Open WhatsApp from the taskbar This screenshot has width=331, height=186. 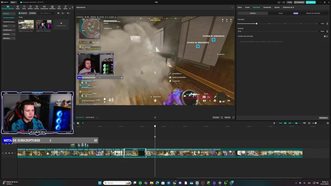231,183
